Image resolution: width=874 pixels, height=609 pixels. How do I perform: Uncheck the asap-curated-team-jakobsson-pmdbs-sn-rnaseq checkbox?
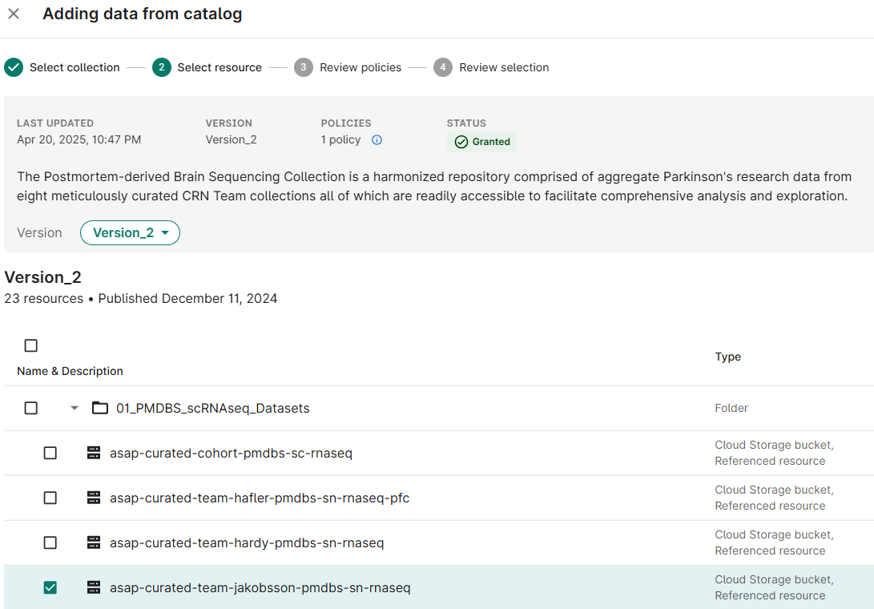(x=50, y=588)
